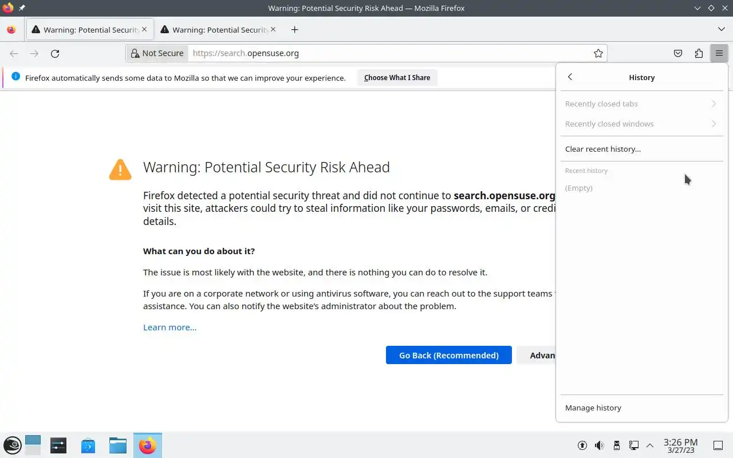This screenshot has height=458, width=733.
Task: Bookmark this page with the star icon
Action: pyautogui.click(x=598, y=53)
